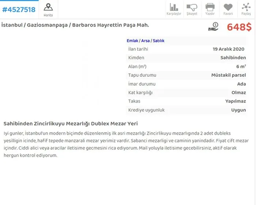Click the Sahibinden value in Kimden row
This screenshot has height=205, width=256.
pos(233,58)
